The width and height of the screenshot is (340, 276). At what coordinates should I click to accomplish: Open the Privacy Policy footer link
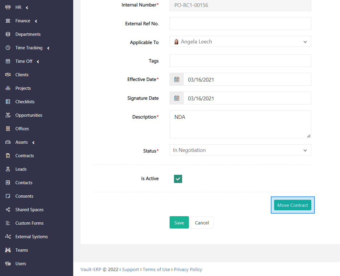pos(188,269)
